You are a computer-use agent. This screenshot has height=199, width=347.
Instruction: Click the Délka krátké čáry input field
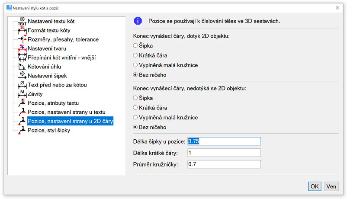[224, 153]
